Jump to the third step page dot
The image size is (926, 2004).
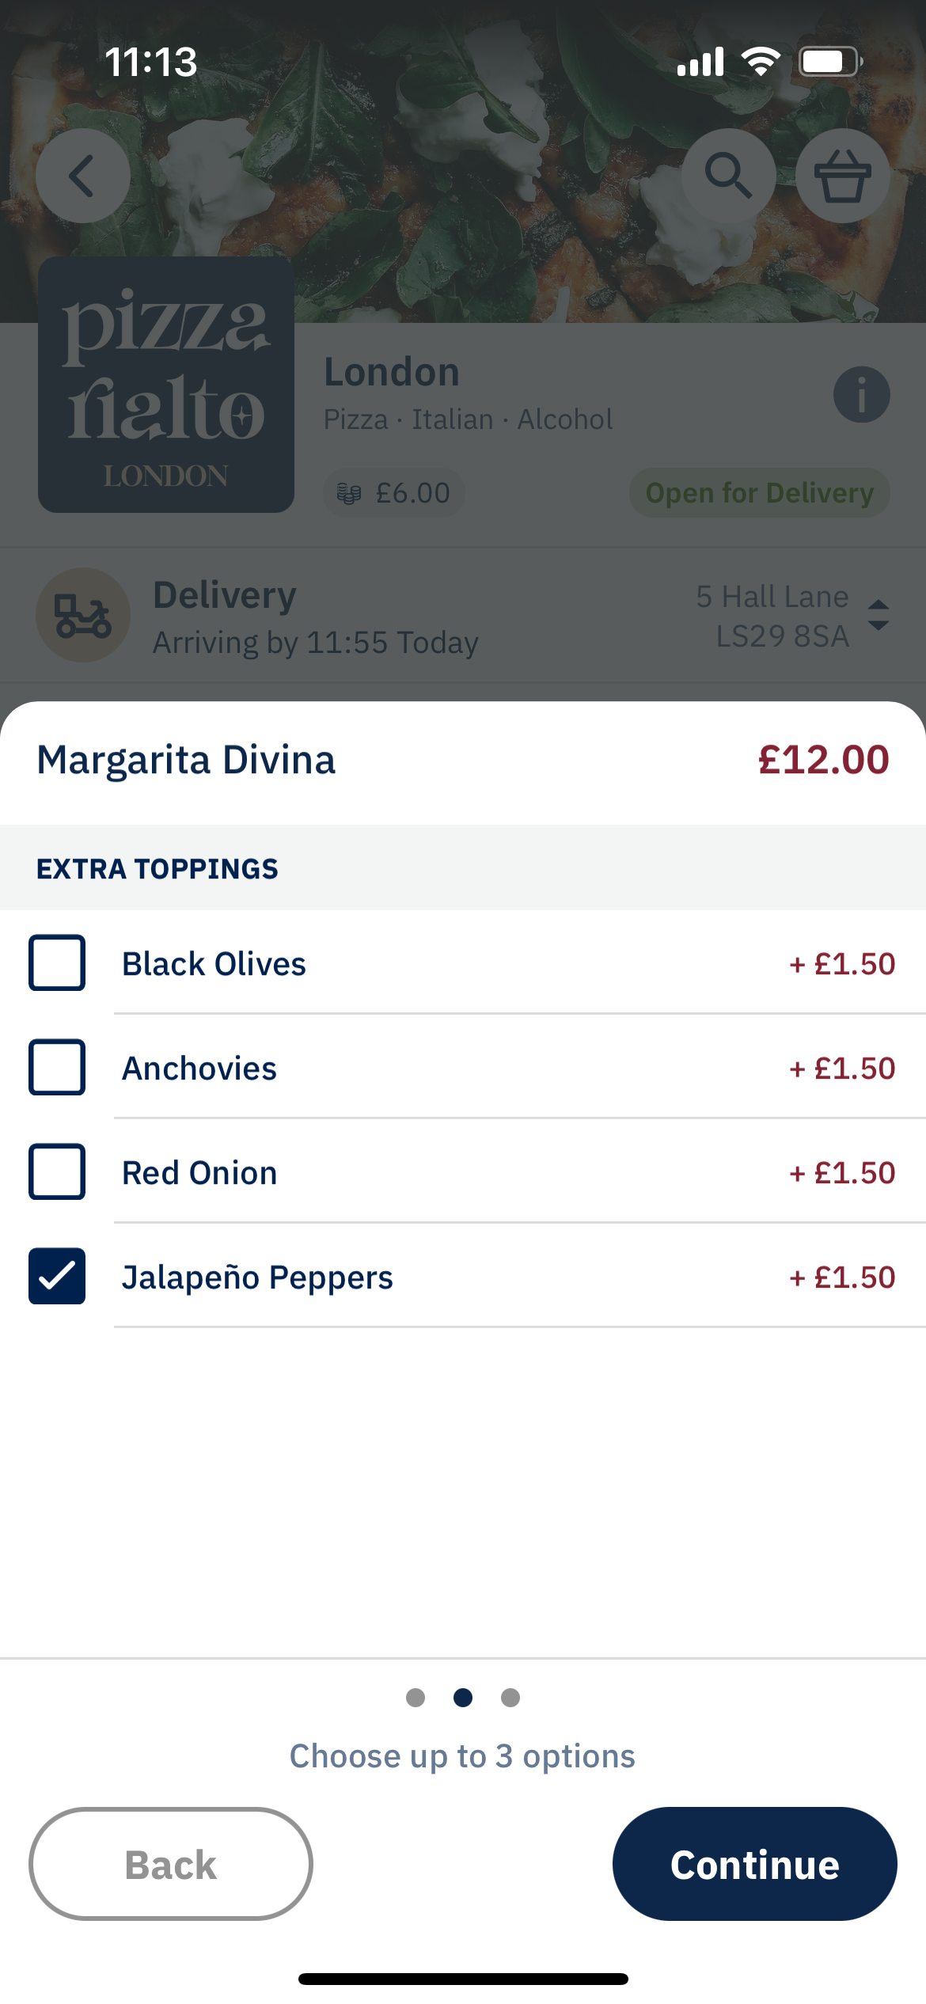point(510,1698)
